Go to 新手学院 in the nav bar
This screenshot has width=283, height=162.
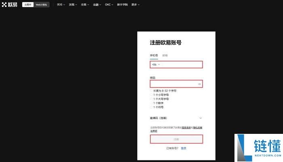coord(122,5)
